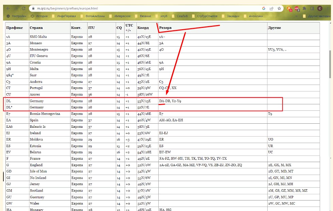The width and height of the screenshot is (333, 211).
Task: Open the Другие закладки folder
Action: click(316, 16)
